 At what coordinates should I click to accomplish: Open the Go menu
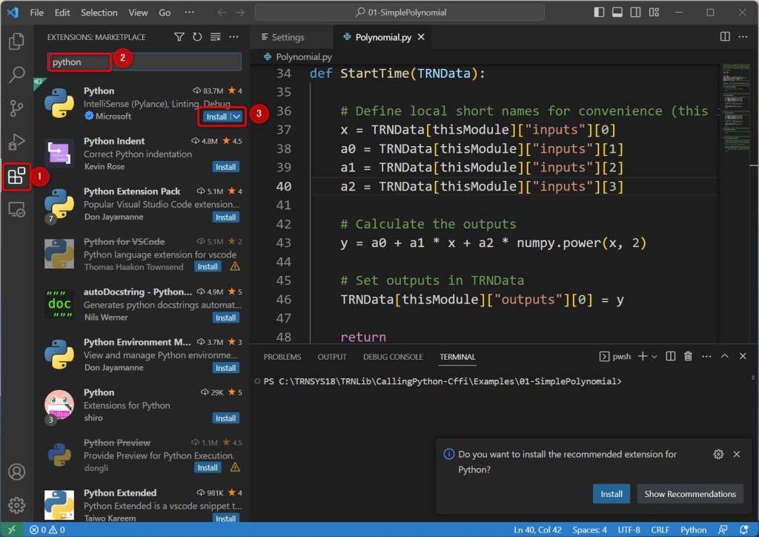tap(165, 13)
